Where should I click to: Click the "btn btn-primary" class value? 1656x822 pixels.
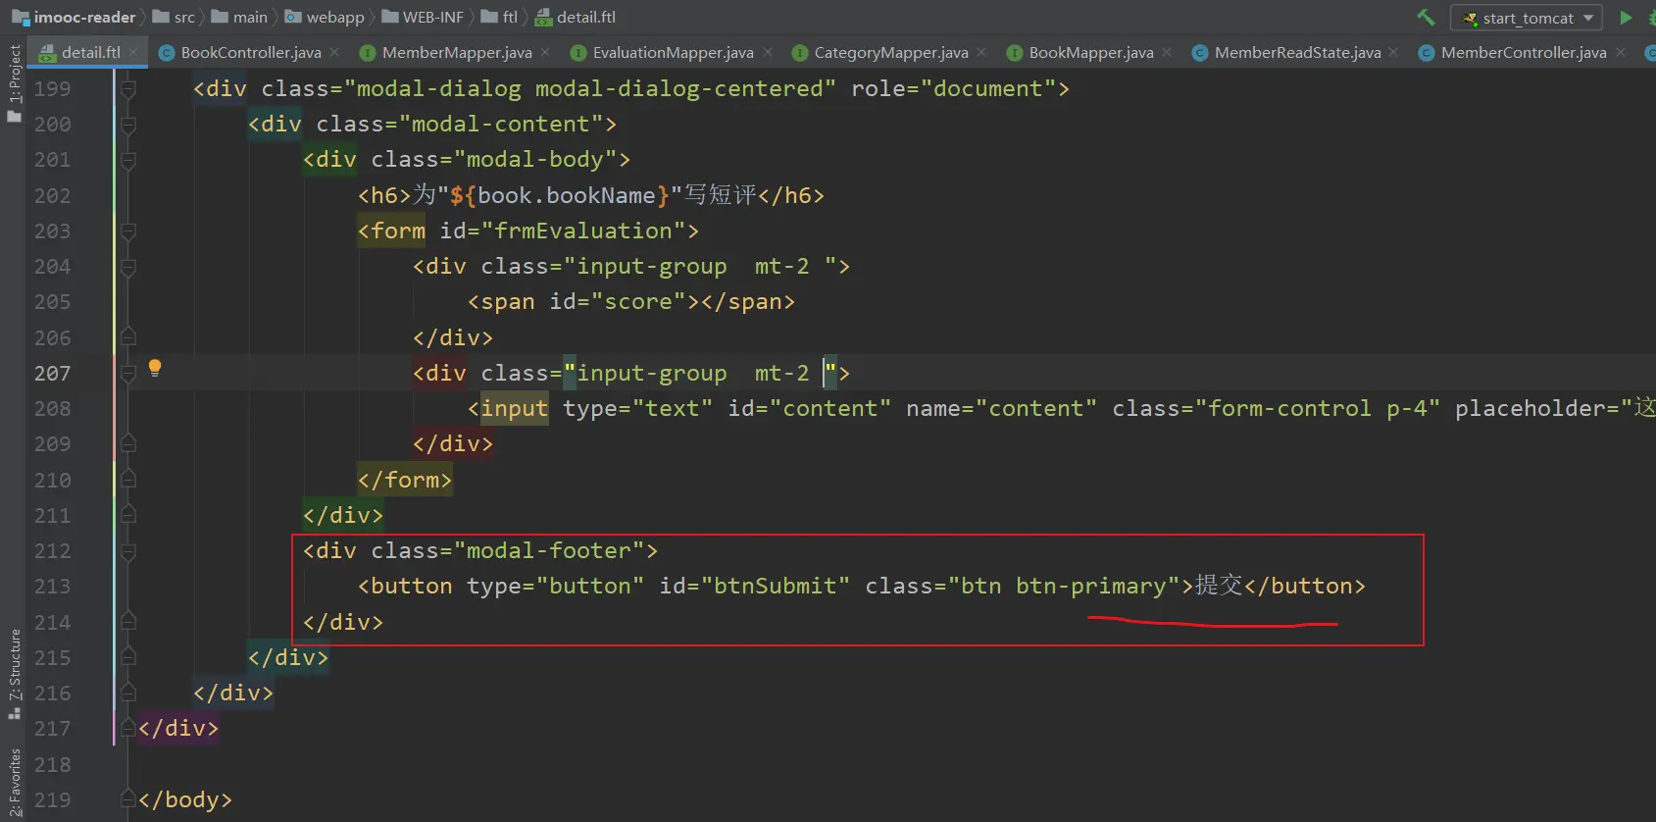[1064, 586]
